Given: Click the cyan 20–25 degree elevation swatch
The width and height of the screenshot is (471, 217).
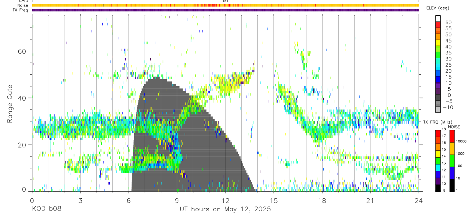Looking at the screenshot, I should tap(438, 68).
